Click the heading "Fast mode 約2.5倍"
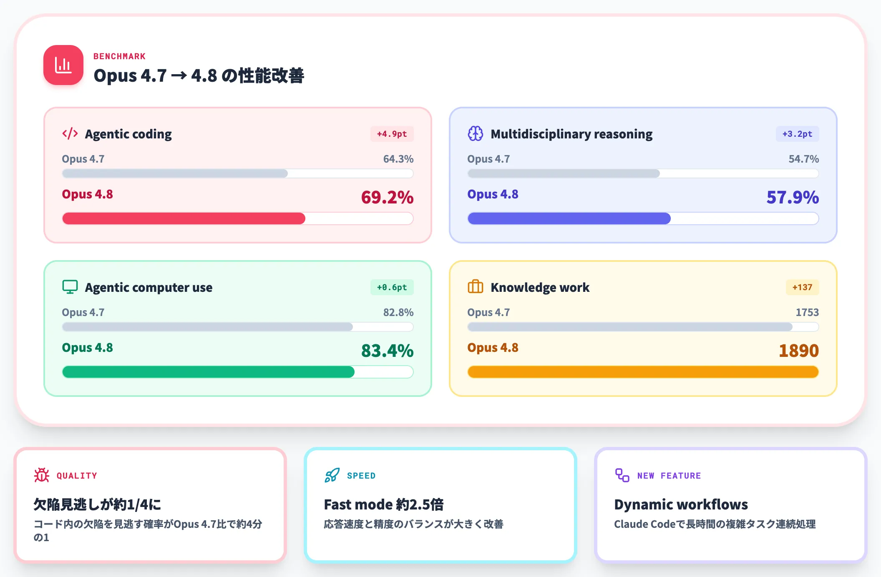The width and height of the screenshot is (881, 577). click(x=384, y=504)
